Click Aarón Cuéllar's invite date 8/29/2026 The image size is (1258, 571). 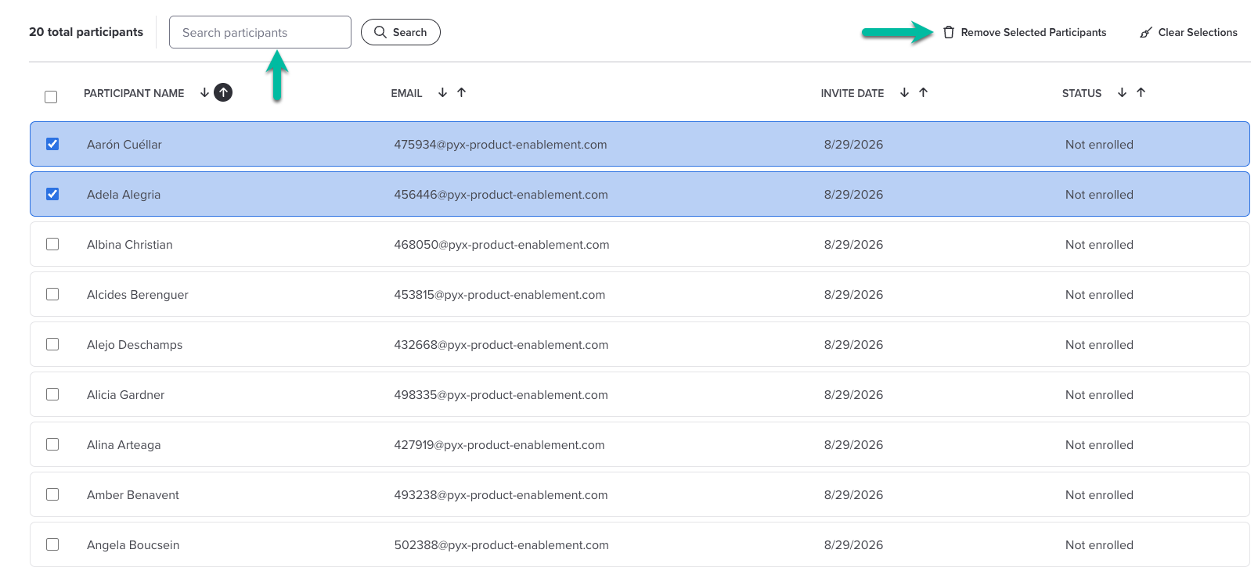[x=853, y=145]
